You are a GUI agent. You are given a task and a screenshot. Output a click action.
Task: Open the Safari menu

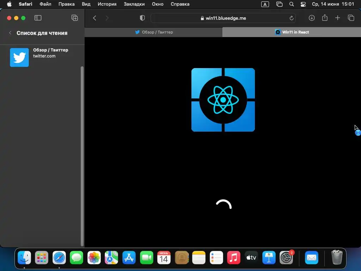(25, 4)
